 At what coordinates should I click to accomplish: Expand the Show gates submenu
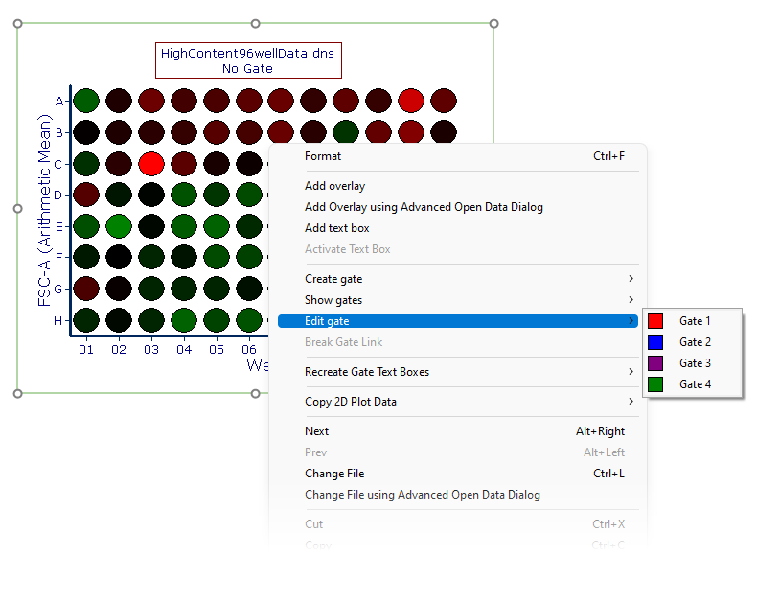tap(458, 300)
